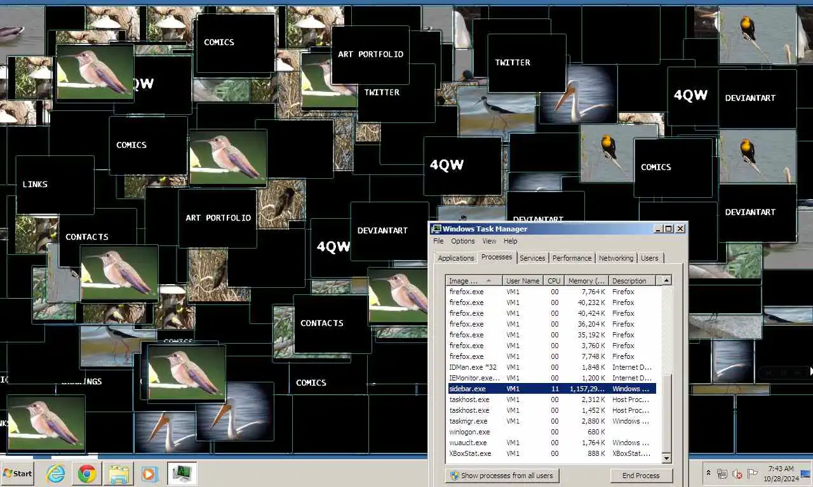Screen dimensions: 813x487
Task: Open View menu in Task Manager
Action: [489, 241]
